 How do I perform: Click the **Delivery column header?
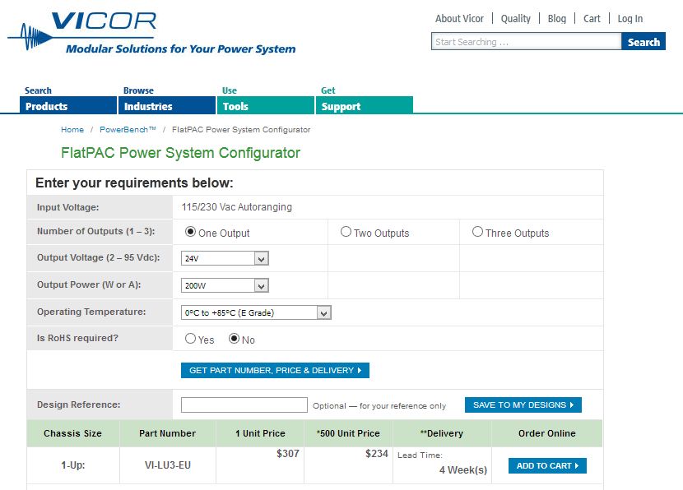(x=442, y=433)
